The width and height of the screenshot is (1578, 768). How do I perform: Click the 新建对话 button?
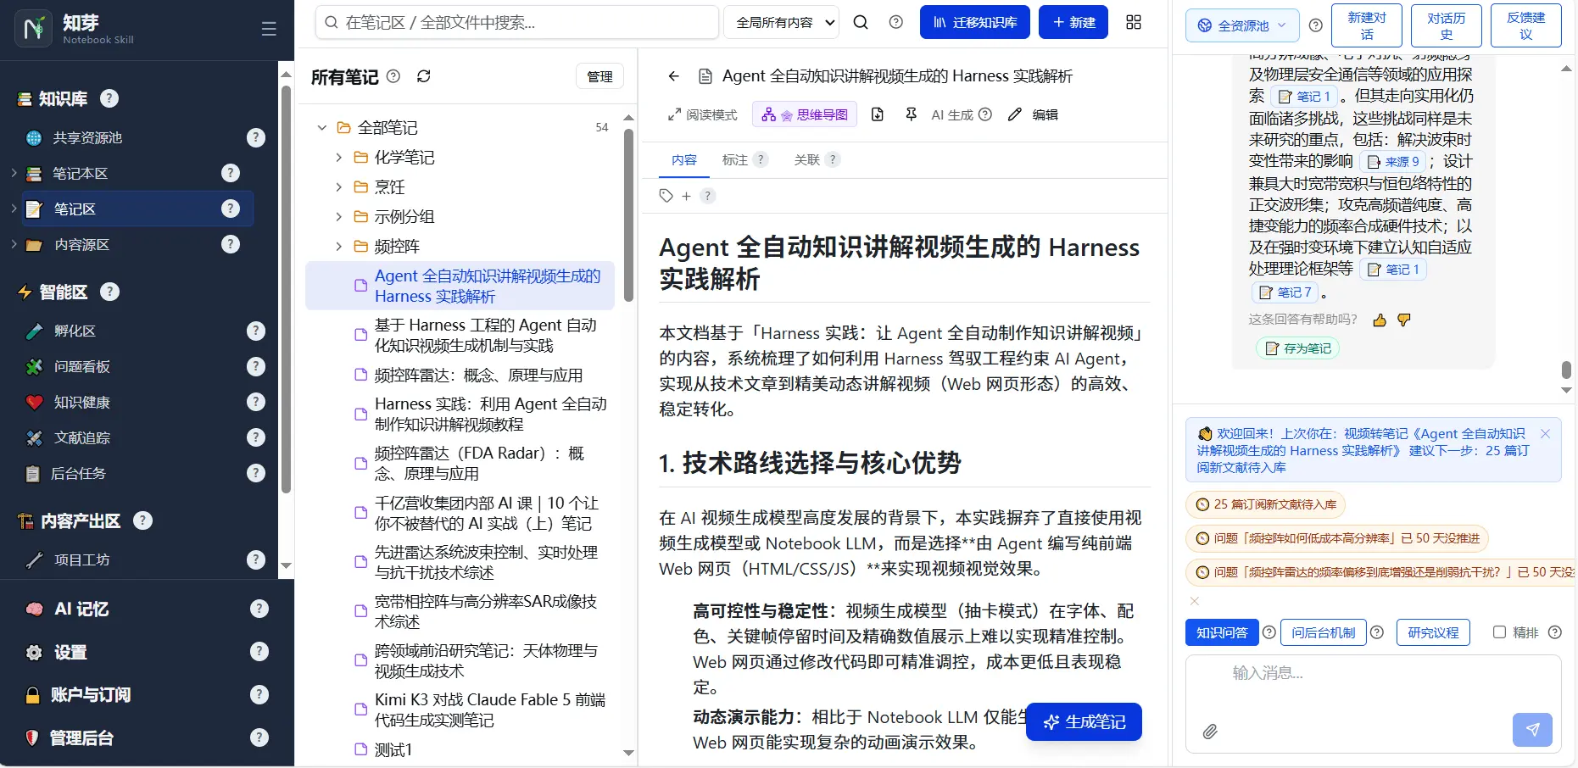[x=1366, y=25]
